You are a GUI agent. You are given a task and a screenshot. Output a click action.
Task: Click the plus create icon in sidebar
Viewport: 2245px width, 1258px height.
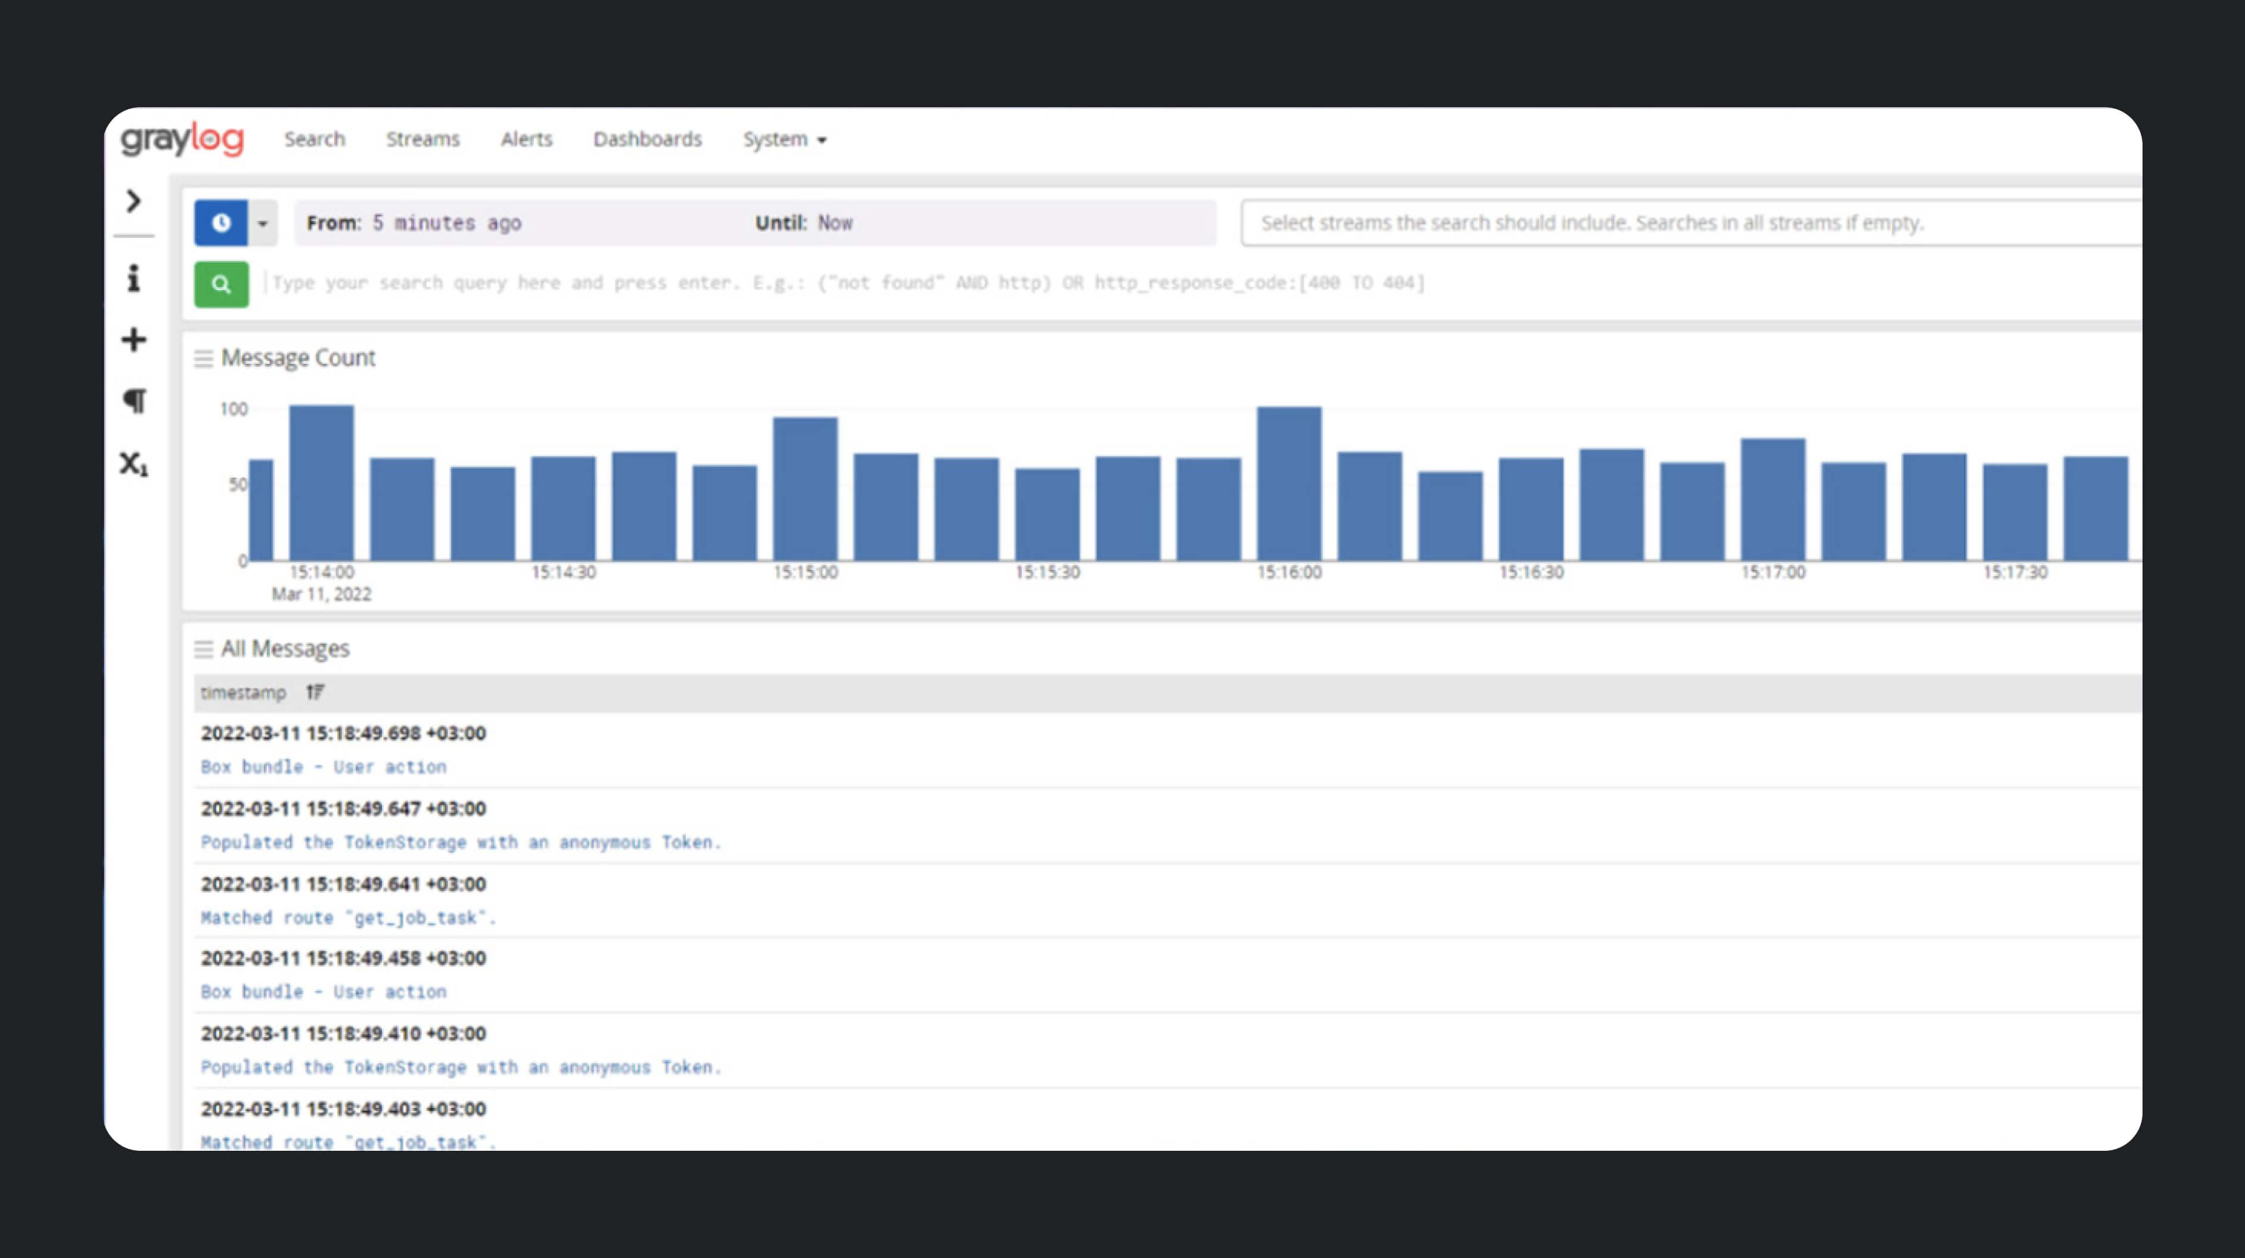coord(133,340)
